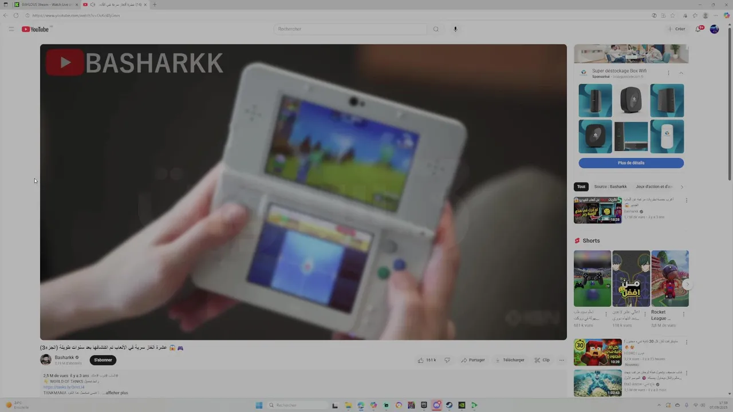The image size is (733, 412).
Task: Switch to the Kick stream browser tab
Action: pyautogui.click(x=46, y=5)
